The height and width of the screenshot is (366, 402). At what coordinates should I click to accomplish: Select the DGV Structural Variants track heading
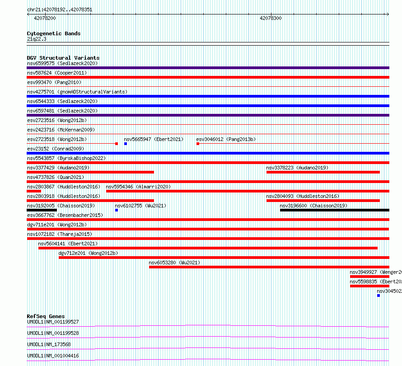pyautogui.click(x=63, y=58)
